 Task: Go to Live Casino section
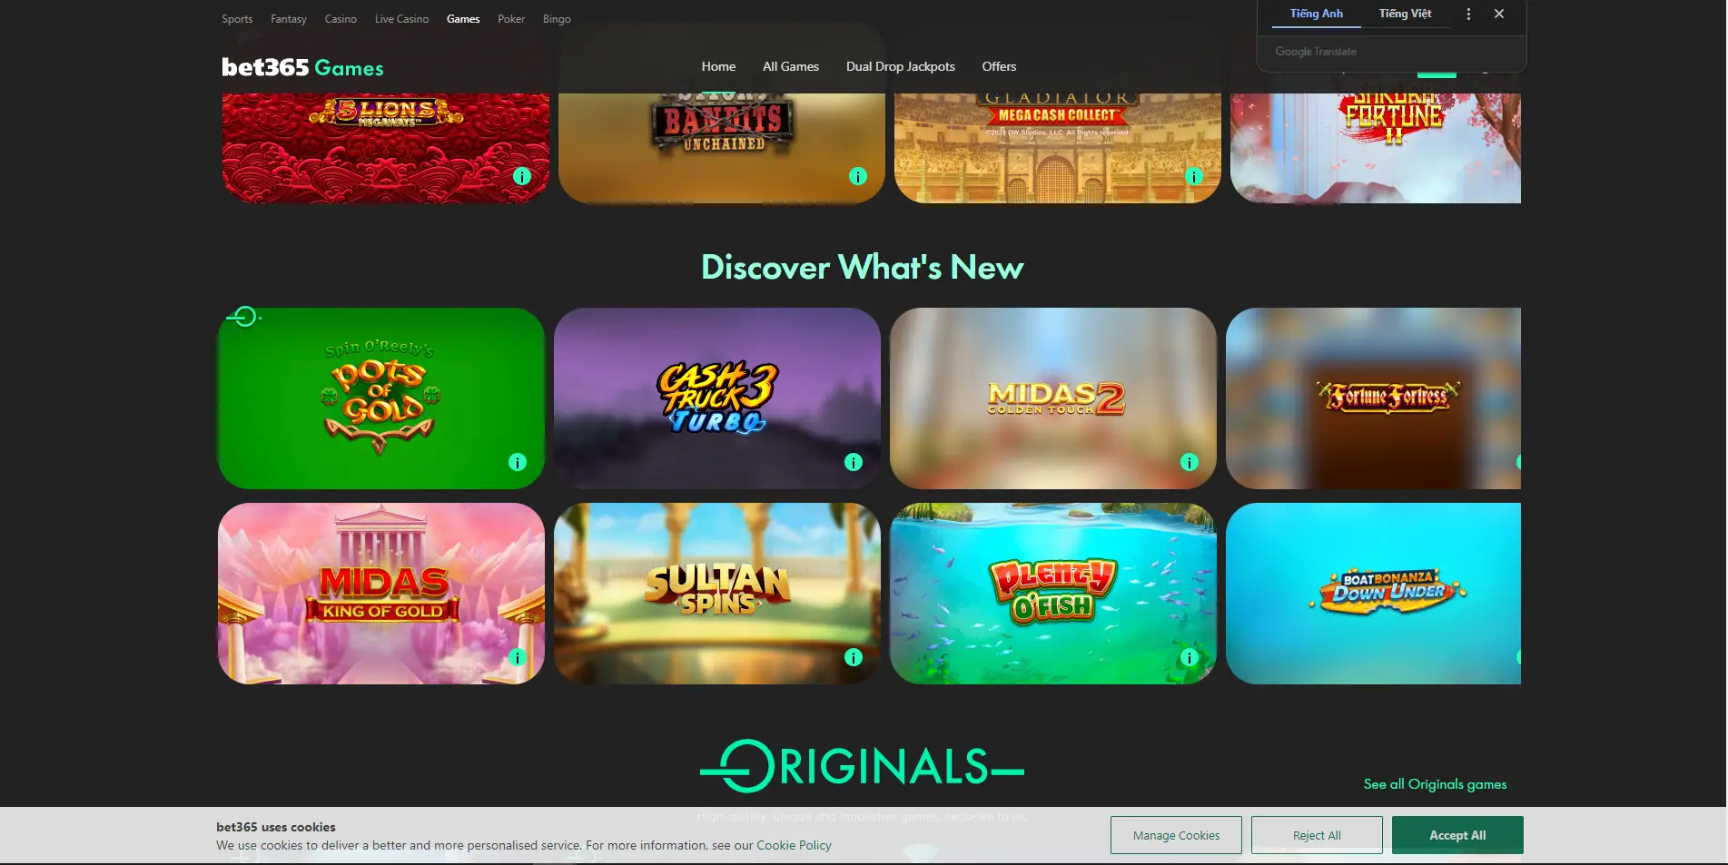(x=401, y=19)
